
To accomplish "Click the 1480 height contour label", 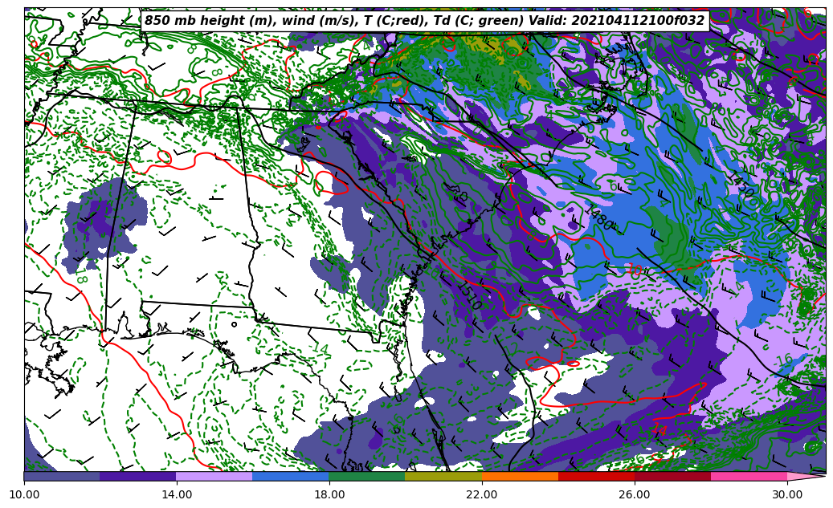I will [598, 217].
